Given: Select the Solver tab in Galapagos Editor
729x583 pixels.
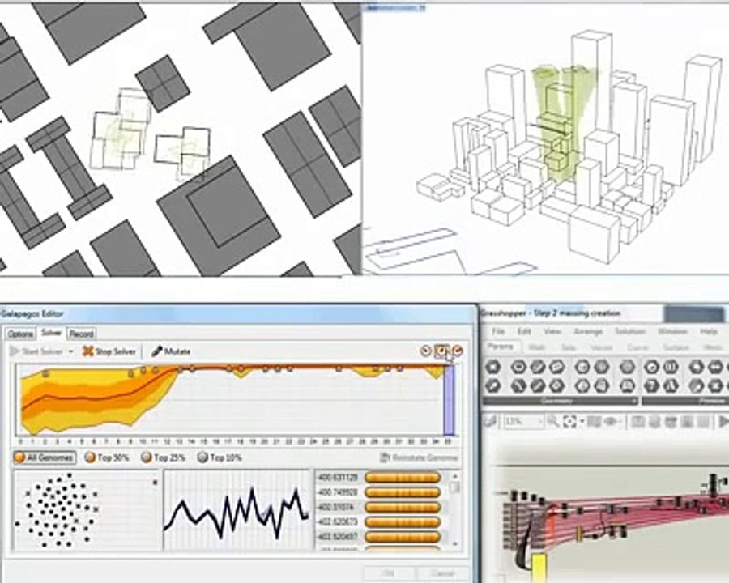Looking at the screenshot, I should point(51,333).
